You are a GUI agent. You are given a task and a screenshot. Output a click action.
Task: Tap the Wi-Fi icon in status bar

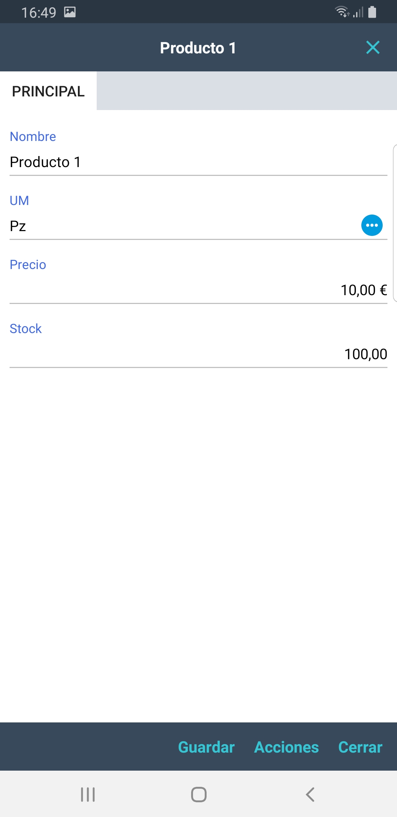(342, 12)
